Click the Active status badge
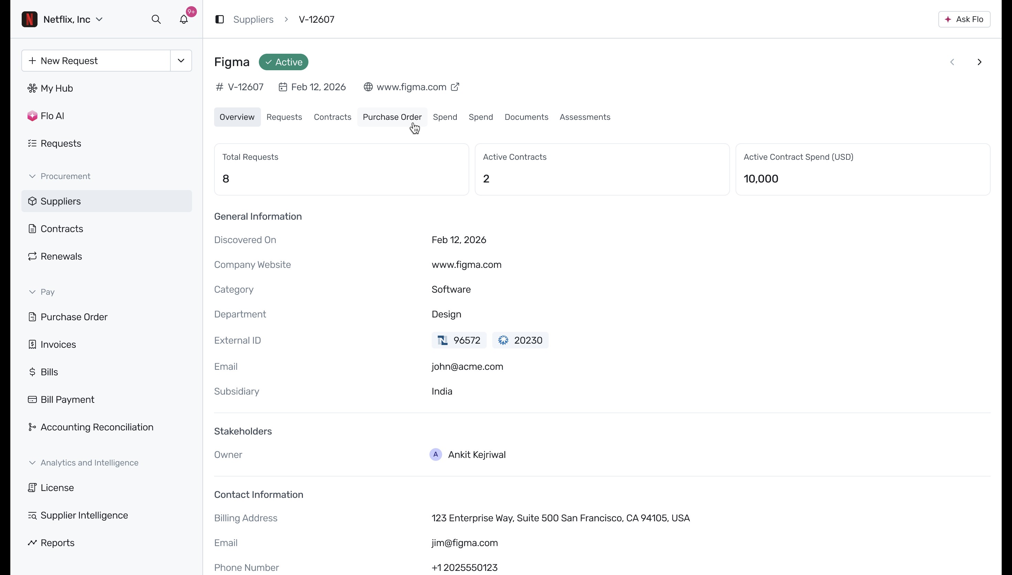 pos(283,62)
